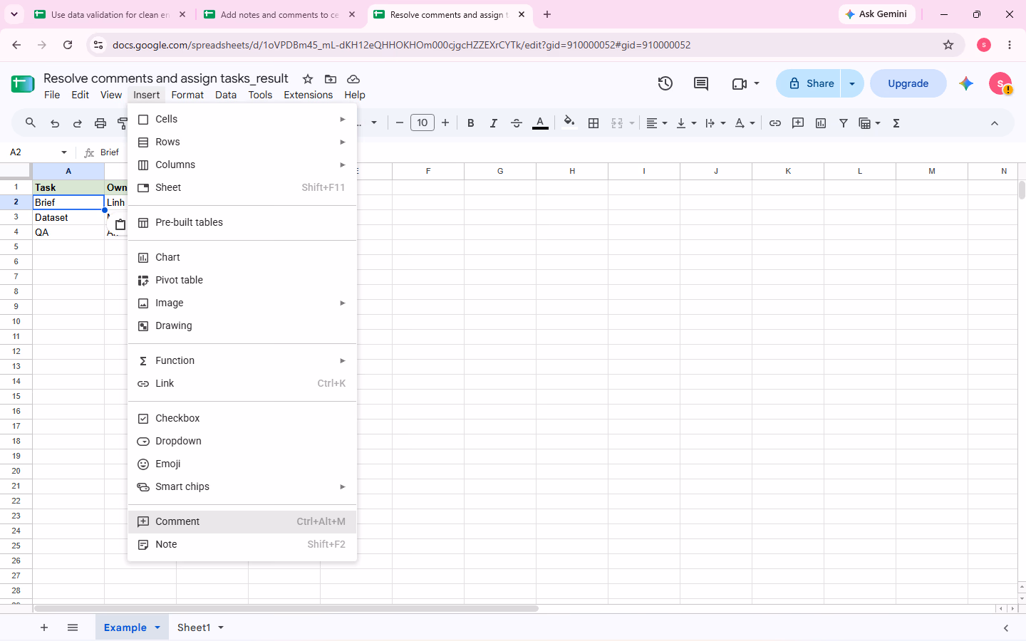This screenshot has width=1026, height=641.
Task: Open the Sheets home icon
Action: coord(23,84)
